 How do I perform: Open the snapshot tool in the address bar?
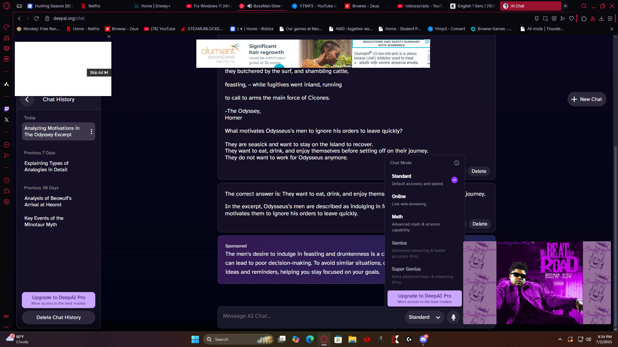[x=545, y=19]
